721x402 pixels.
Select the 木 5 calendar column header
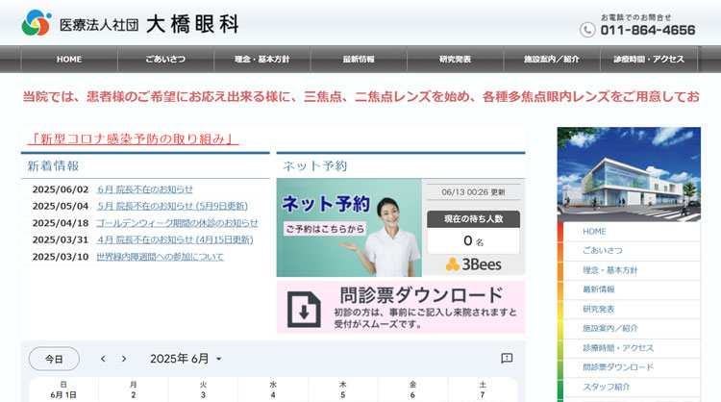343,389
